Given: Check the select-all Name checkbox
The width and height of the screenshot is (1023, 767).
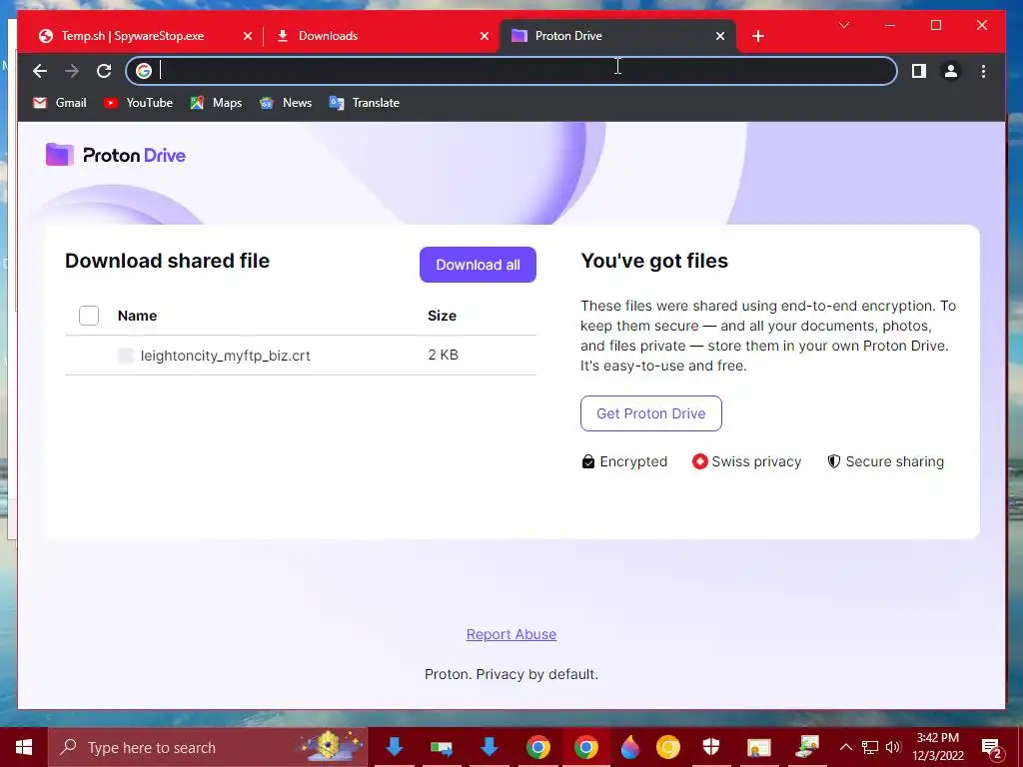Looking at the screenshot, I should (x=89, y=316).
